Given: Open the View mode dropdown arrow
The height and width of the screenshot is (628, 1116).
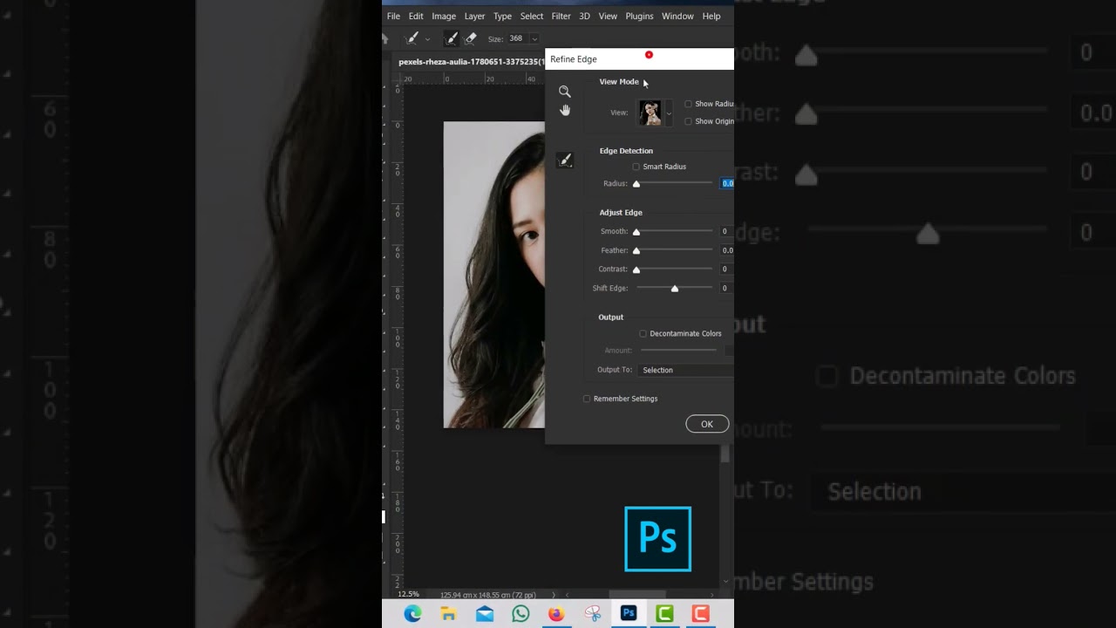Looking at the screenshot, I should point(669,113).
